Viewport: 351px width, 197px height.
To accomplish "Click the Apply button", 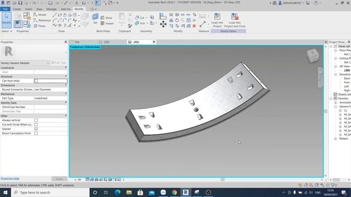I will click(59, 179).
